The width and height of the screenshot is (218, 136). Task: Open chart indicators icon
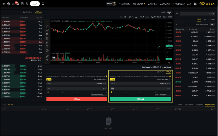point(125,17)
